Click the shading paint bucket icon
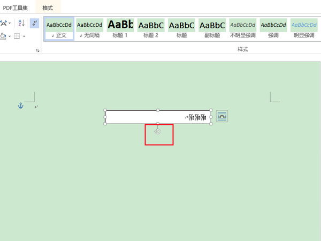321x241 pixels. pyautogui.click(x=3, y=36)
